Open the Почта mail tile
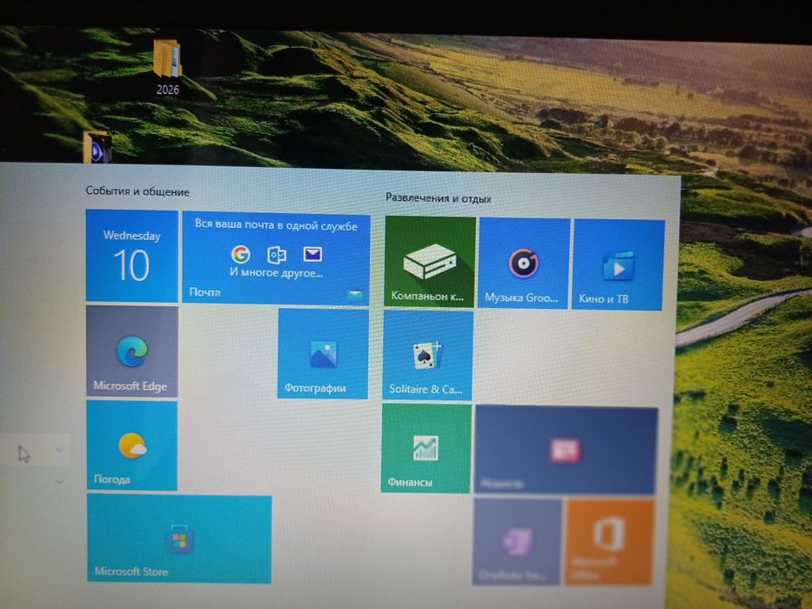812x609 pixels. coord(276,258)
